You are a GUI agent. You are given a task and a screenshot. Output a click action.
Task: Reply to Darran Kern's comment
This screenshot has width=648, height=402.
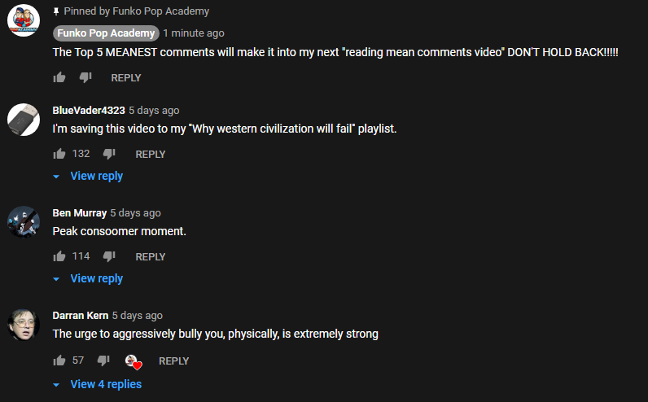(173, 360)
